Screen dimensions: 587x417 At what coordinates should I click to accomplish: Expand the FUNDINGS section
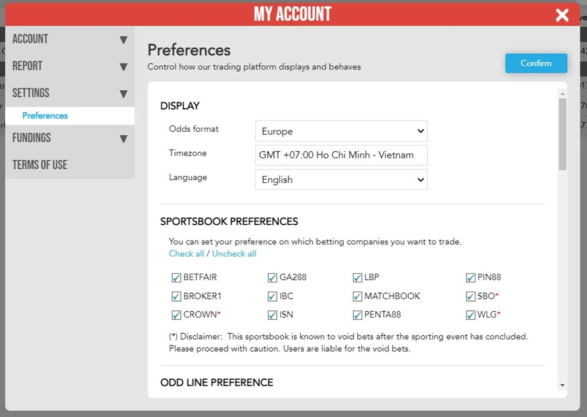[x=70, y=138]
